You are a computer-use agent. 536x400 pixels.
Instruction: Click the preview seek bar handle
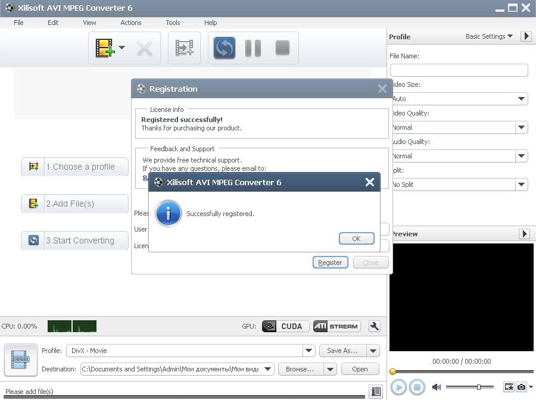tap(393, 371)
